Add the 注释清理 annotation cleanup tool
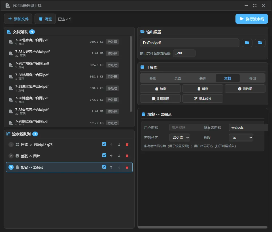Image resolution: width=272 pixels, height=232 pixels. coord(160,98)
